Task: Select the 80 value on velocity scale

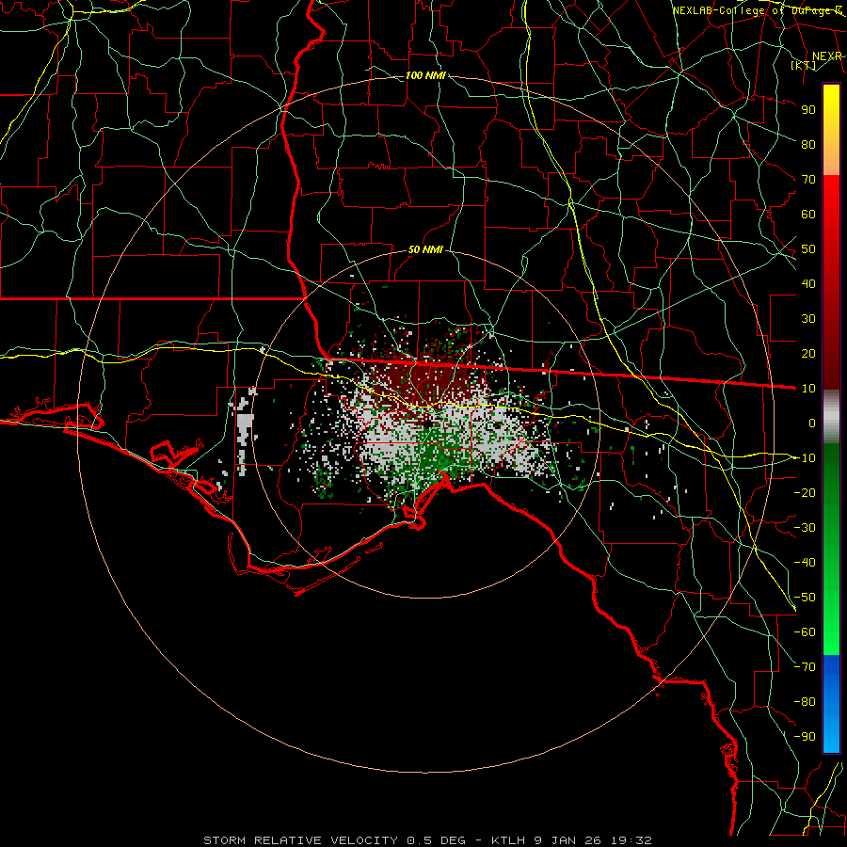Action: pyautogui.click(x=808, y=144)
